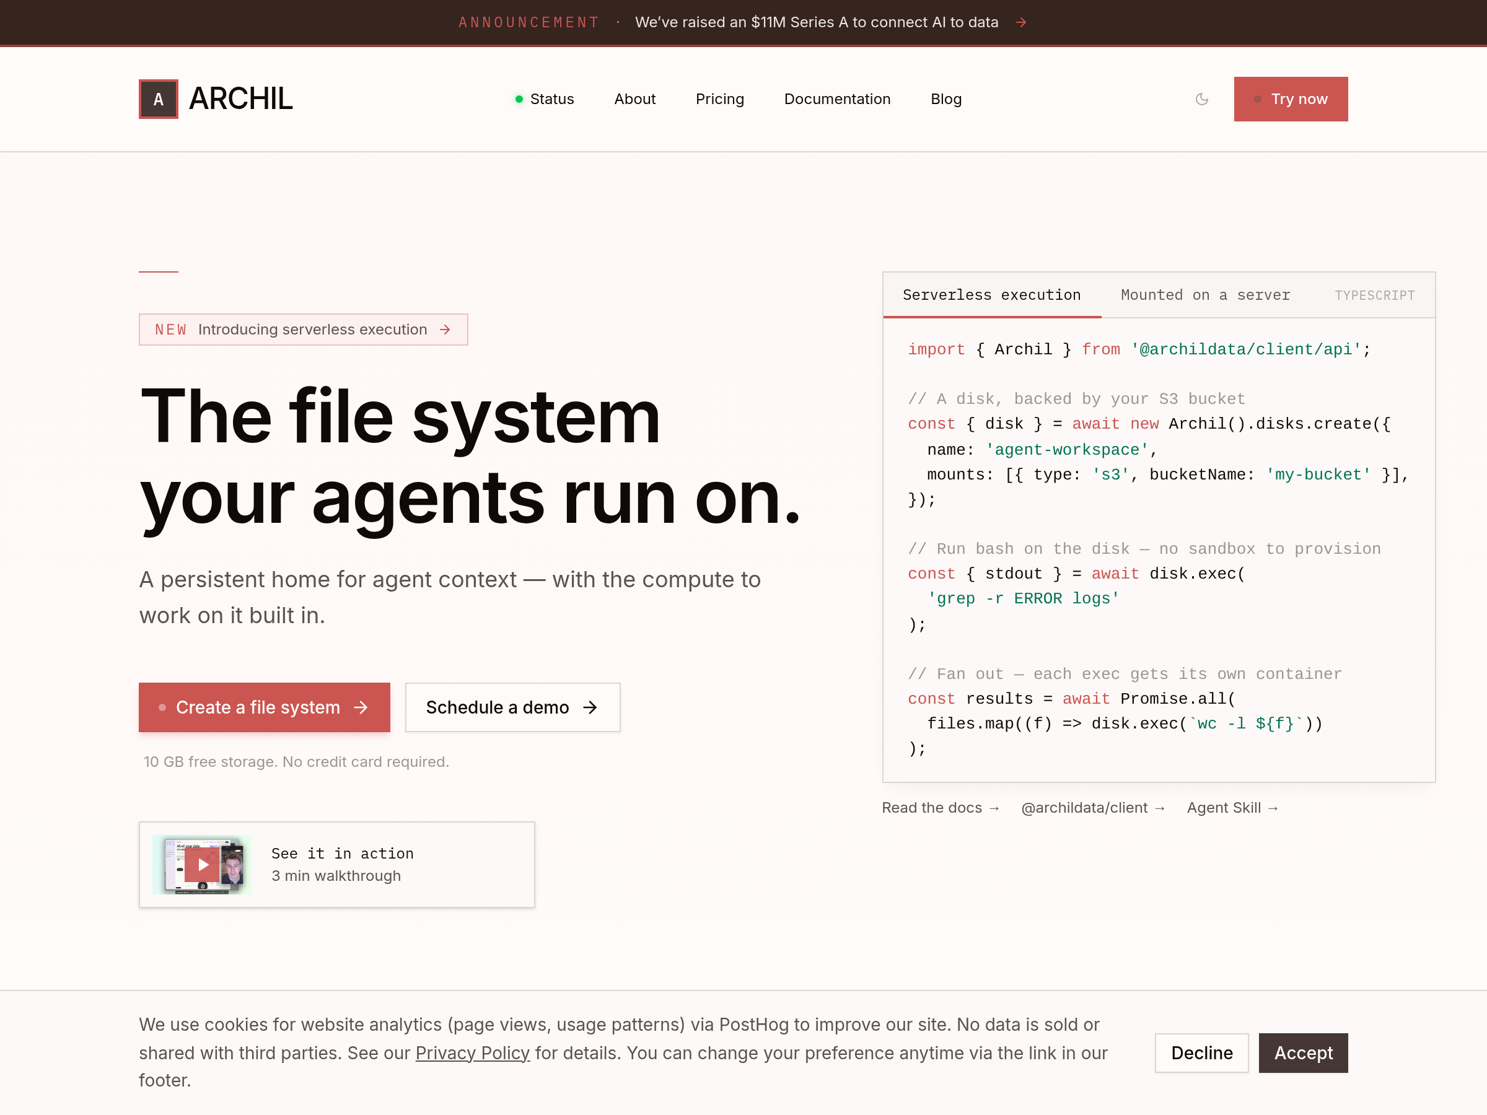Follow the Read the docs link

click(940, 808)
